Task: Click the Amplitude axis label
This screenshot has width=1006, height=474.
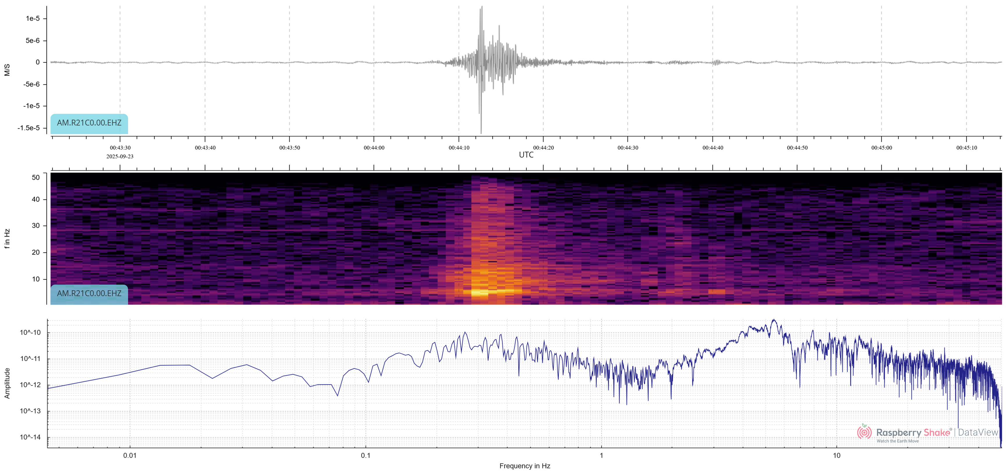Action: [x=7, y=383]
